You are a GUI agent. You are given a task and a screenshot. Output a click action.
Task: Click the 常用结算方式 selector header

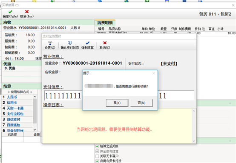click(x=20, y=92)
